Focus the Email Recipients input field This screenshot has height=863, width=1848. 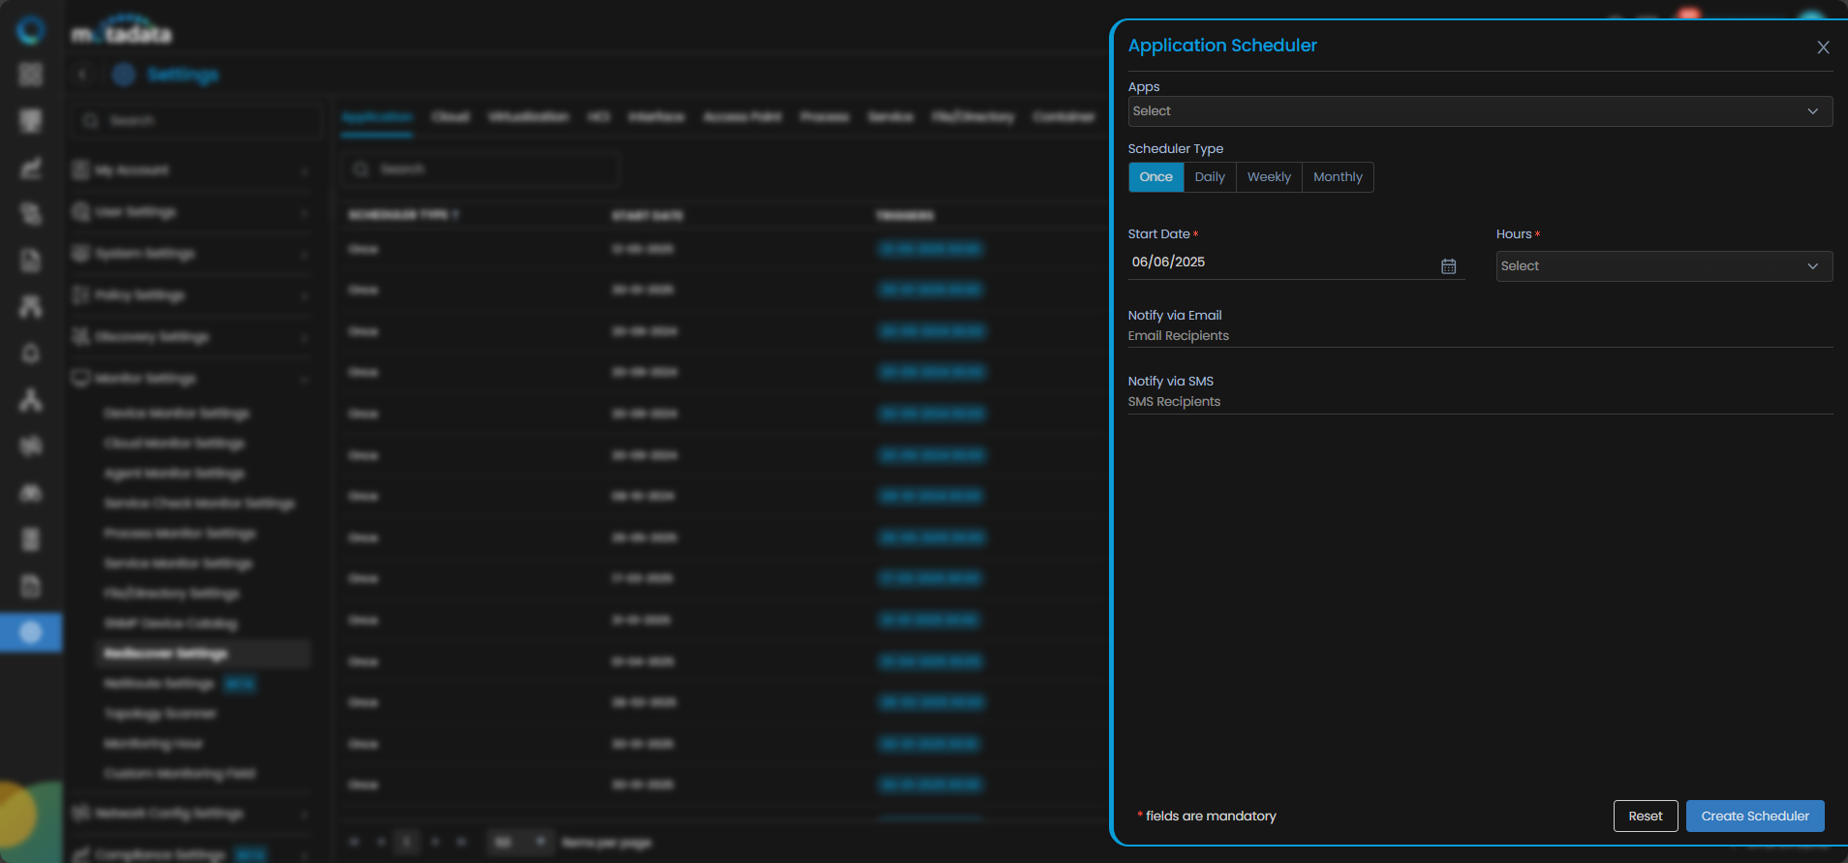(x=1480, y=336)
